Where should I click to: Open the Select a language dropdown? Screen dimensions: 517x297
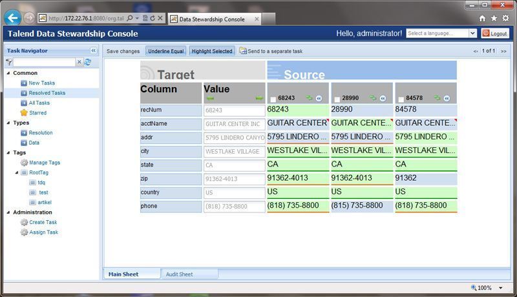[x=473, y=34]
